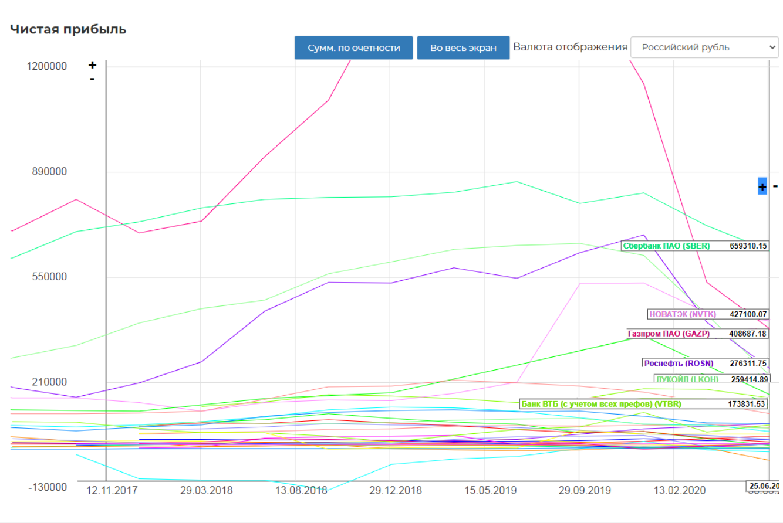Click the y-axis label 890000
The height and width of the screenshot is (523, 783).
(49, 172)
